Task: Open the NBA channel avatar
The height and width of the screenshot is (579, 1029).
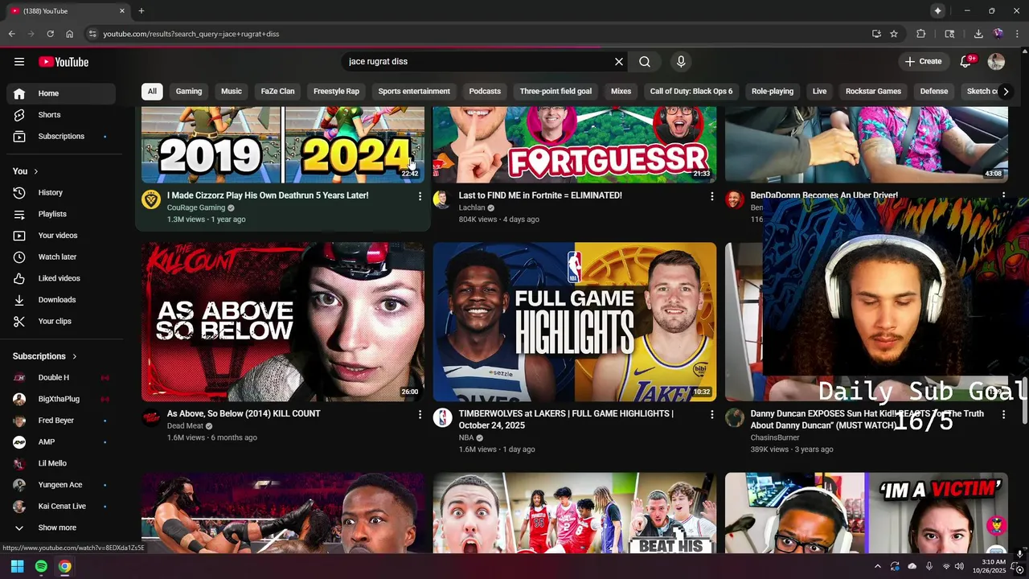Action: tap(443, 417)
